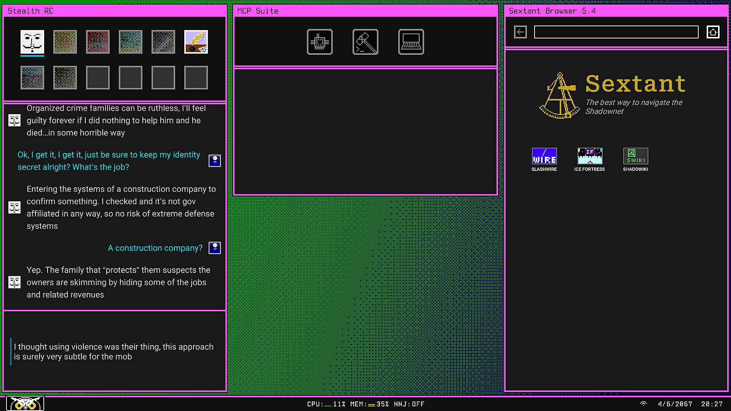Image resolution: width=731 pixels, height=411 pixels.
Task: Select the red static-noise contact avatar
Action: (98, 42)
